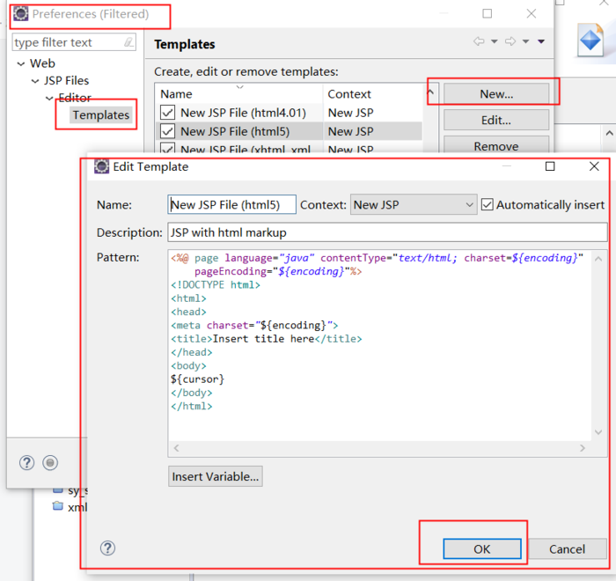Image resolution: width=616 pixels, height=581 pixels.
Task: Toggle New JSP File (xhtml, xml) checkbox
Action: click(167, 148)
